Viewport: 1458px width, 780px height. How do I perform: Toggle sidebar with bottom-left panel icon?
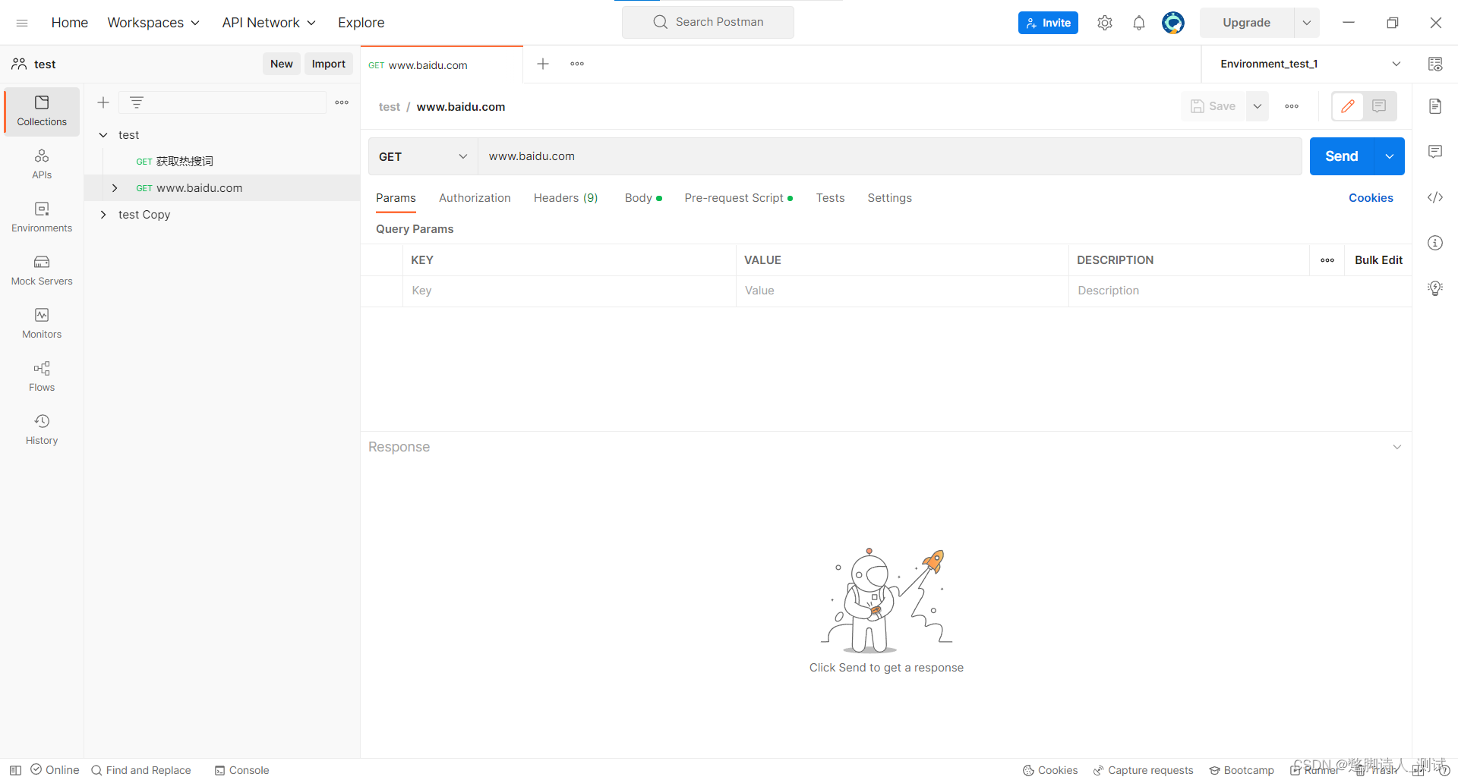(x=15, y=770)
